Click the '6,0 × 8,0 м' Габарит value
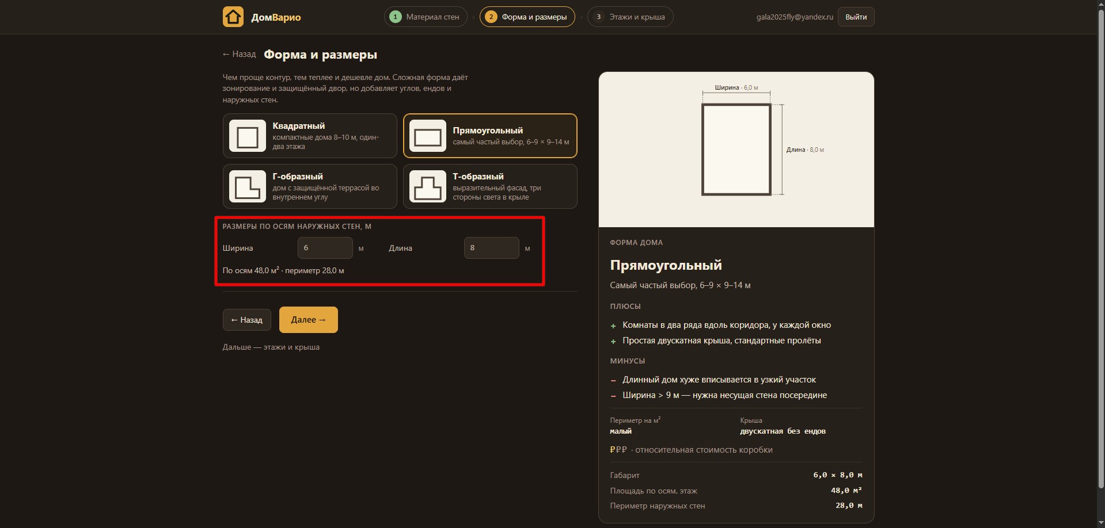Viewport: 1105px width, 528px height. pos(838,475)
